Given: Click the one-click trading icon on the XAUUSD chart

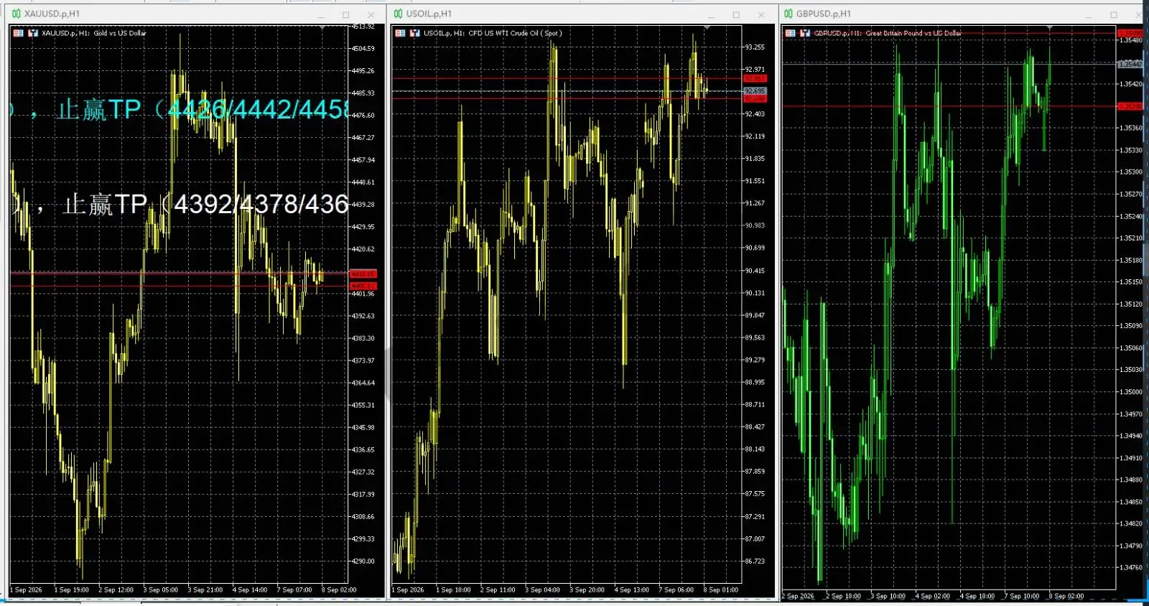Looking at the screenshot, I should coord(33,33).
